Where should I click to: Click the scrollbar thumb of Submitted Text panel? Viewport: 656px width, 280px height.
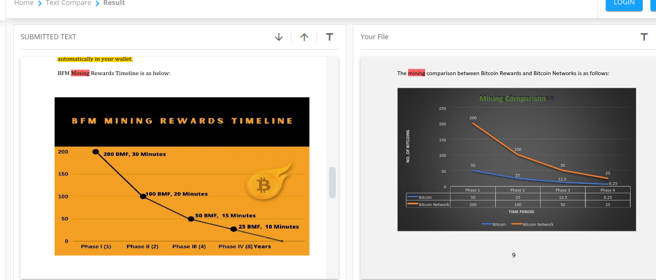click(x=332, y=182)
